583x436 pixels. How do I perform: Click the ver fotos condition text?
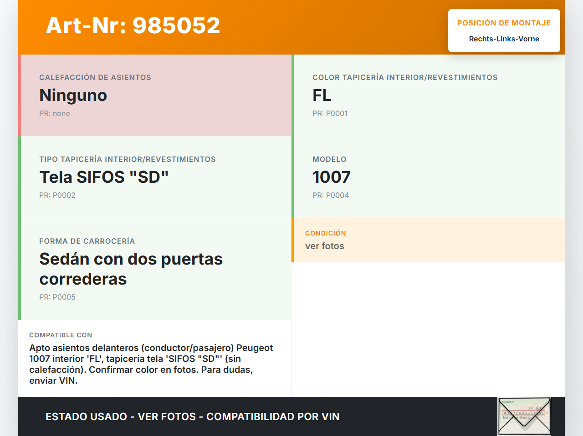point(325,246)
